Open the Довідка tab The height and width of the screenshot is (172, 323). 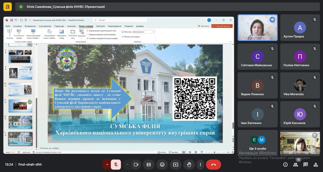click(x=140, y=26)
